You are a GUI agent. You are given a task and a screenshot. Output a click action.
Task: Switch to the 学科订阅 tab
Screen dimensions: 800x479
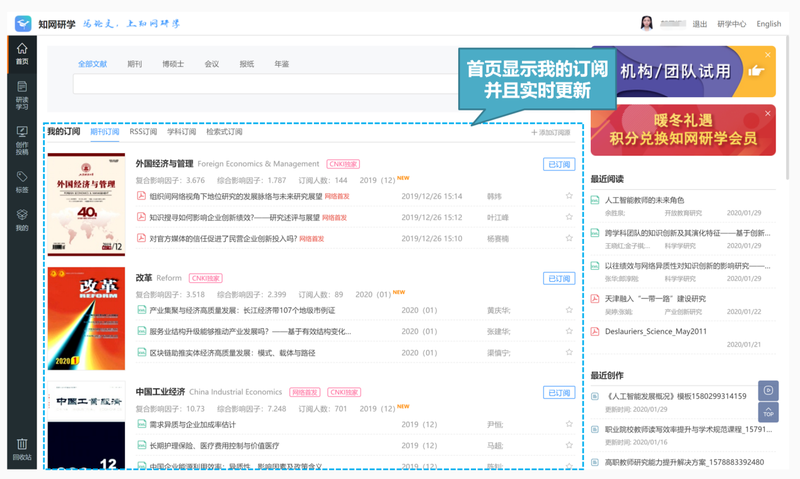coord(182,132)
